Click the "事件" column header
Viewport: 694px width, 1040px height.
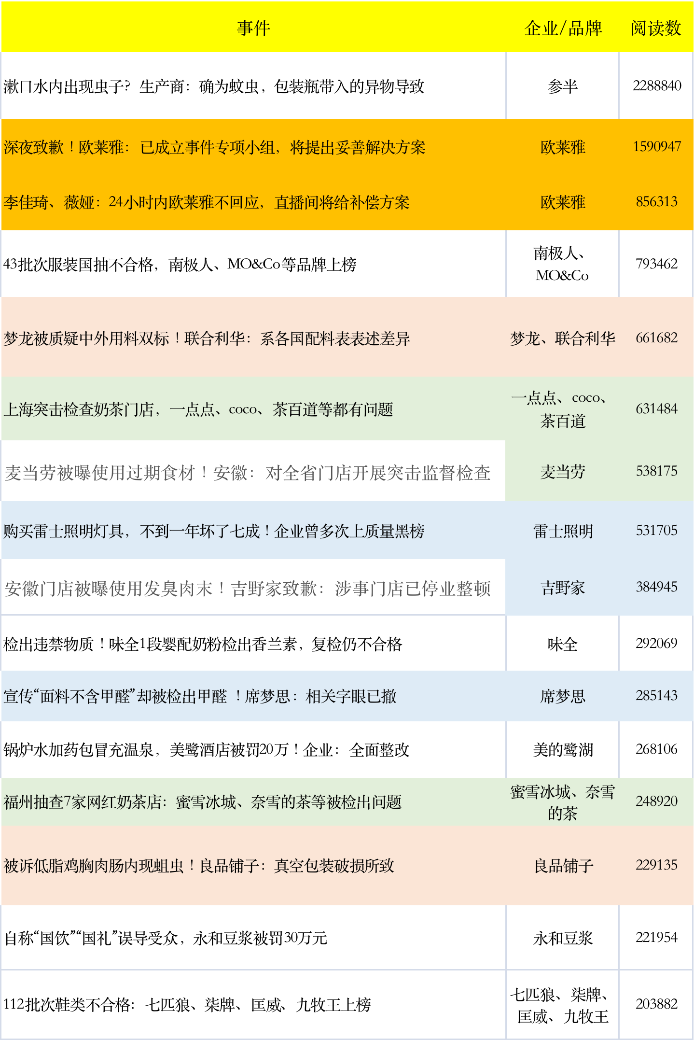click(253, 28)
